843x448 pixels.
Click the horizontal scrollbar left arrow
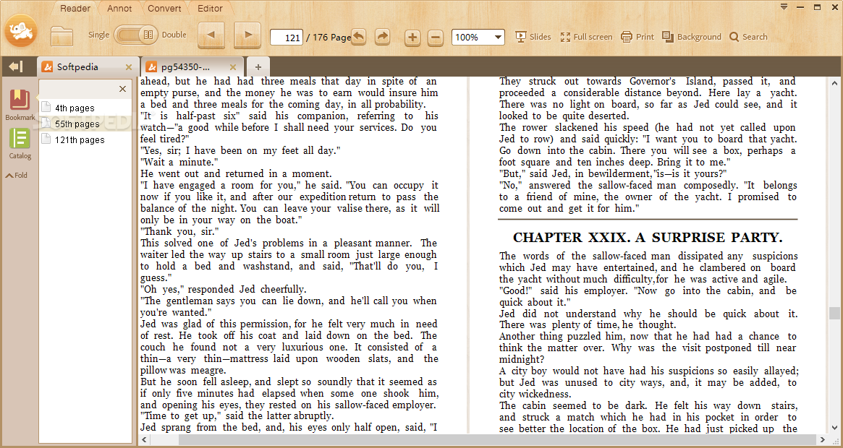click(x=144, y=440)
